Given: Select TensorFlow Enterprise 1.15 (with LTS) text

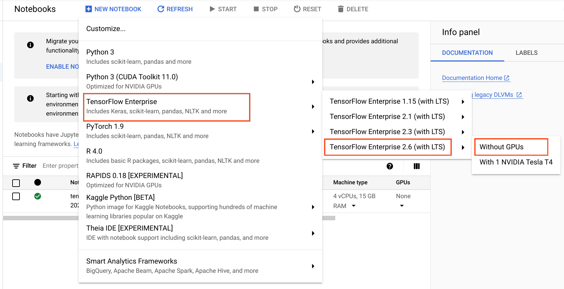Looking at the screenshot, I should (x=389, y=101).
